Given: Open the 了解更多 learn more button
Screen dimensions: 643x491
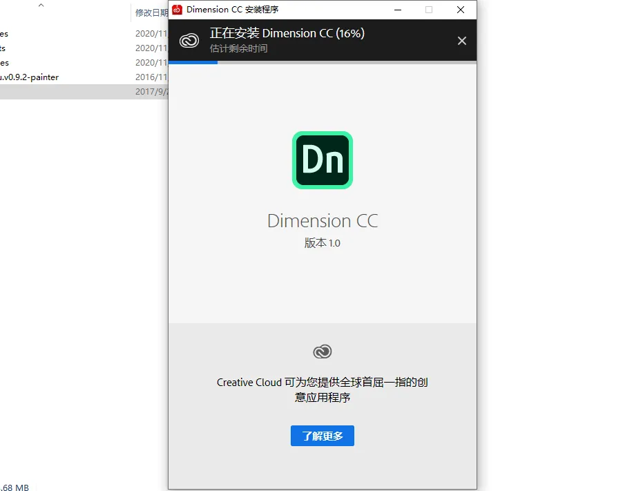Looking at the screenshot, I should (323, 436).
